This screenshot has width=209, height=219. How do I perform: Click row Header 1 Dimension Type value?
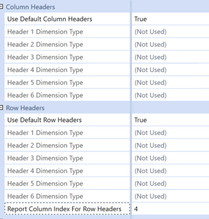(x=170, y=133)
